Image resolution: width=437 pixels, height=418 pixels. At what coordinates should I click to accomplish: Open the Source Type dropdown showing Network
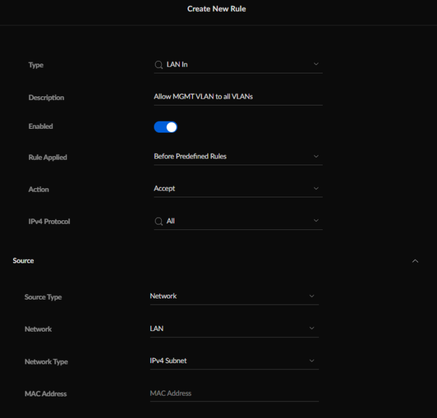pos(234,297)
